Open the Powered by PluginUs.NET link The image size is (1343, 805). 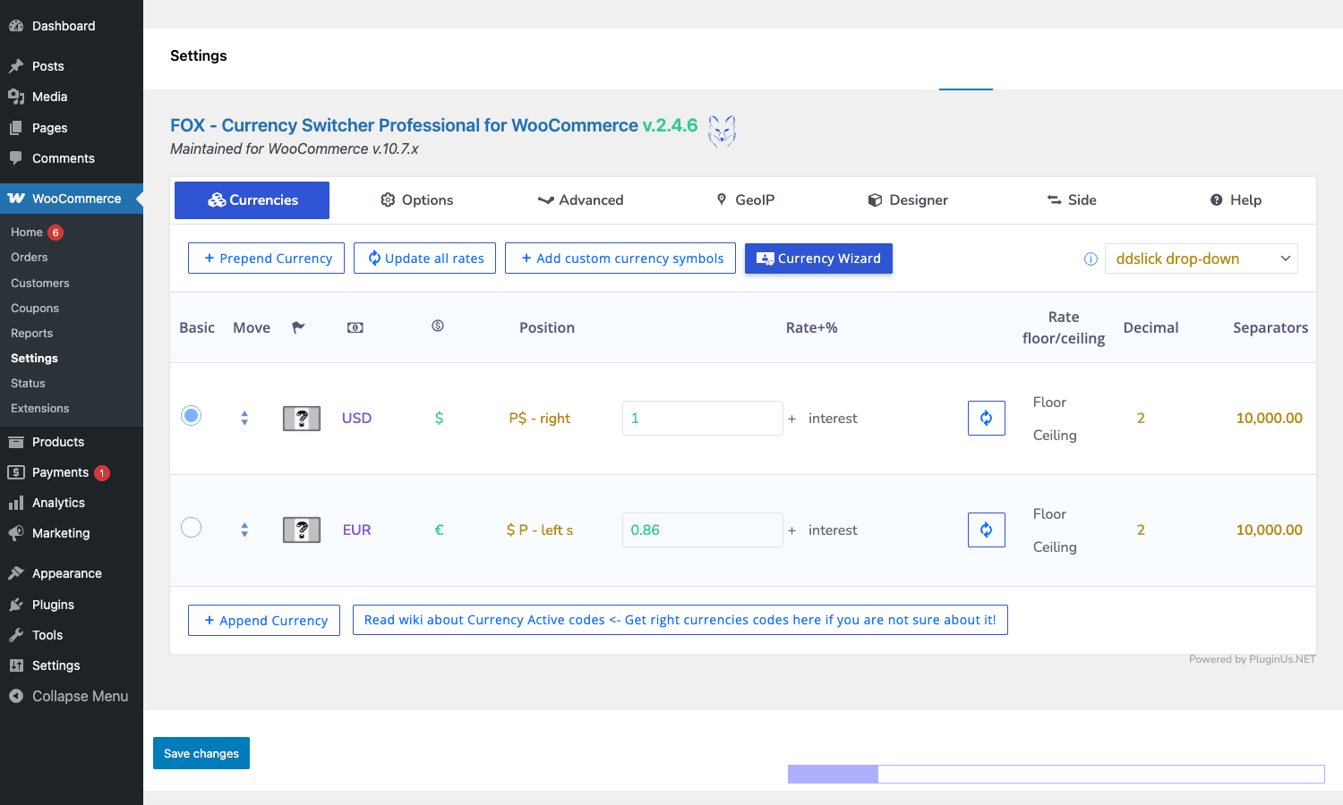coord(1252,659)
